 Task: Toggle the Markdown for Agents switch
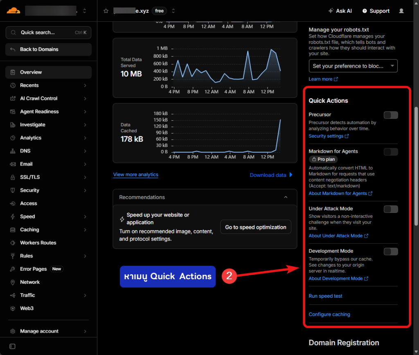[x=391, y=152]
